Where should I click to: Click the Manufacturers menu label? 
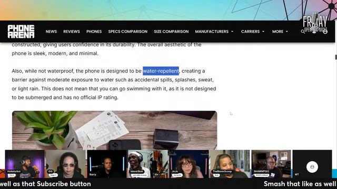(212, 31)
